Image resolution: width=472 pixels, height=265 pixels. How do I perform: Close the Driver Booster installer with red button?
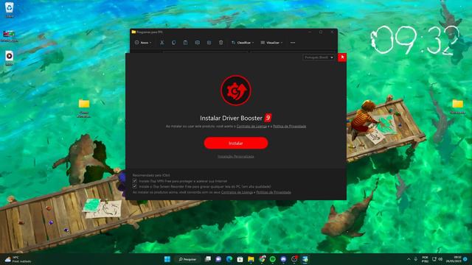point(342,57)
